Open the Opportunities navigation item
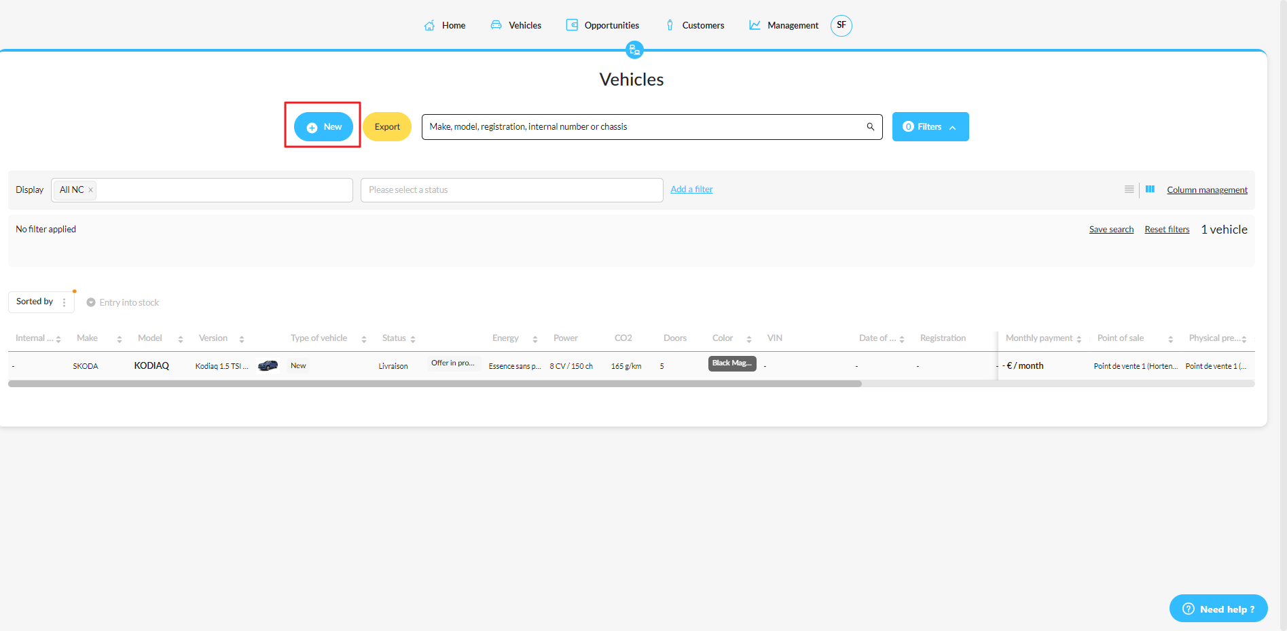 [602, 25]
